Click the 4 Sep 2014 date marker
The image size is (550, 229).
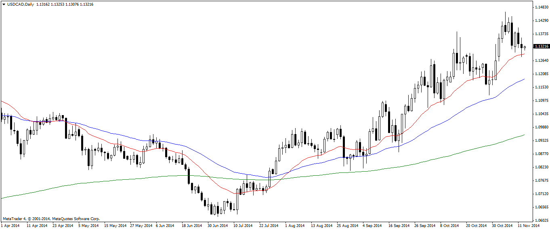coord(374,225)
